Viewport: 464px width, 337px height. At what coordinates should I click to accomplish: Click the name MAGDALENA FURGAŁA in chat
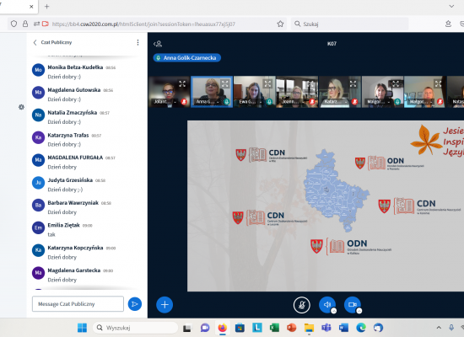[x=75, y=158]
